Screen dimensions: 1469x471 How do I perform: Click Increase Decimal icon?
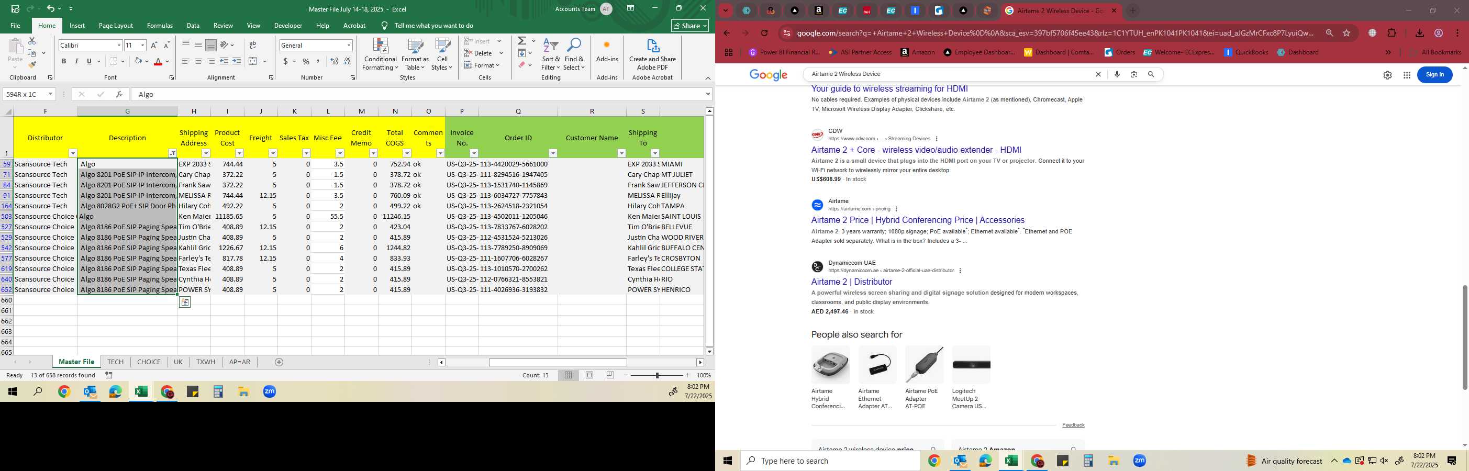pos(334,61)
